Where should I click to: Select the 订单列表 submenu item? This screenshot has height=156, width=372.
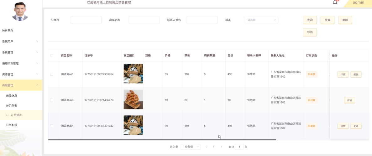(21, 115)
